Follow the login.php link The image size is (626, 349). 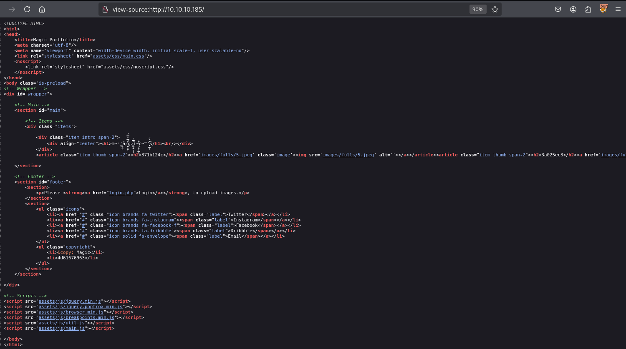121,193
